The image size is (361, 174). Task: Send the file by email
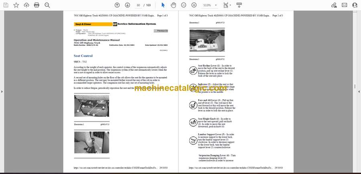(345, 5)
